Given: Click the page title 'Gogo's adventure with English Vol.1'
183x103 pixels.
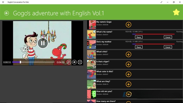Looking at the screenshot, I should pyautogui.click(x=58, y=13).
